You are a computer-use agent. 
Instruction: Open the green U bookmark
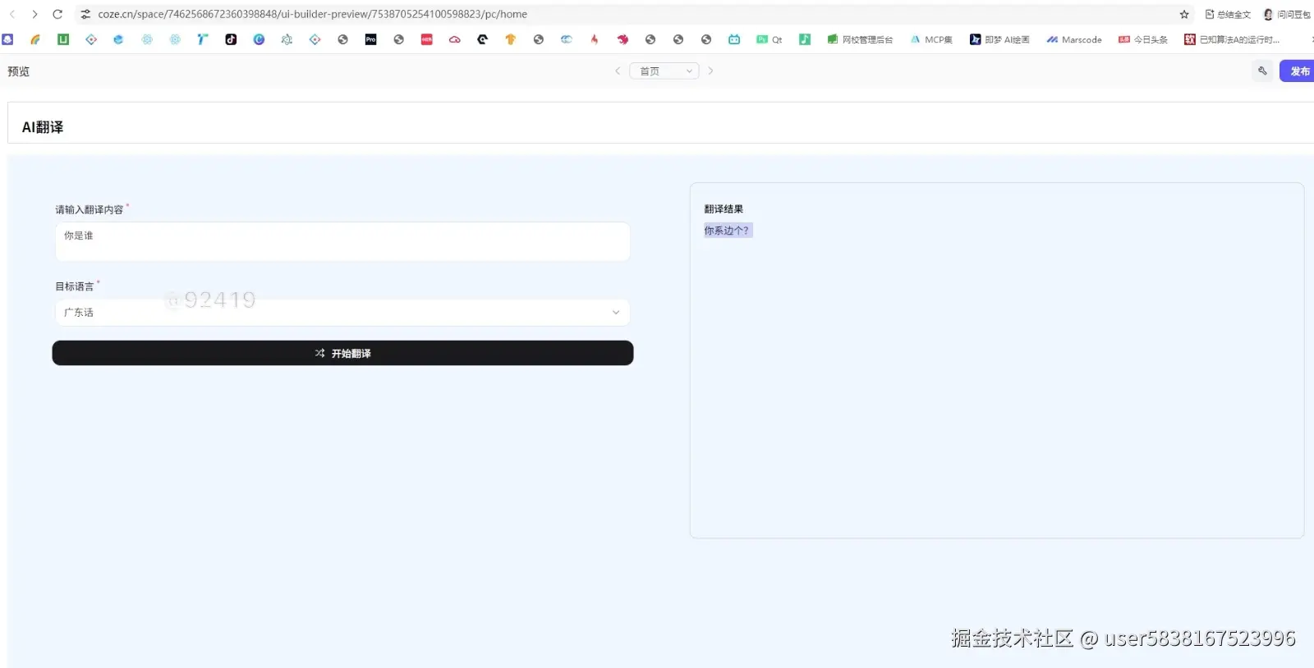click(63, 39)
